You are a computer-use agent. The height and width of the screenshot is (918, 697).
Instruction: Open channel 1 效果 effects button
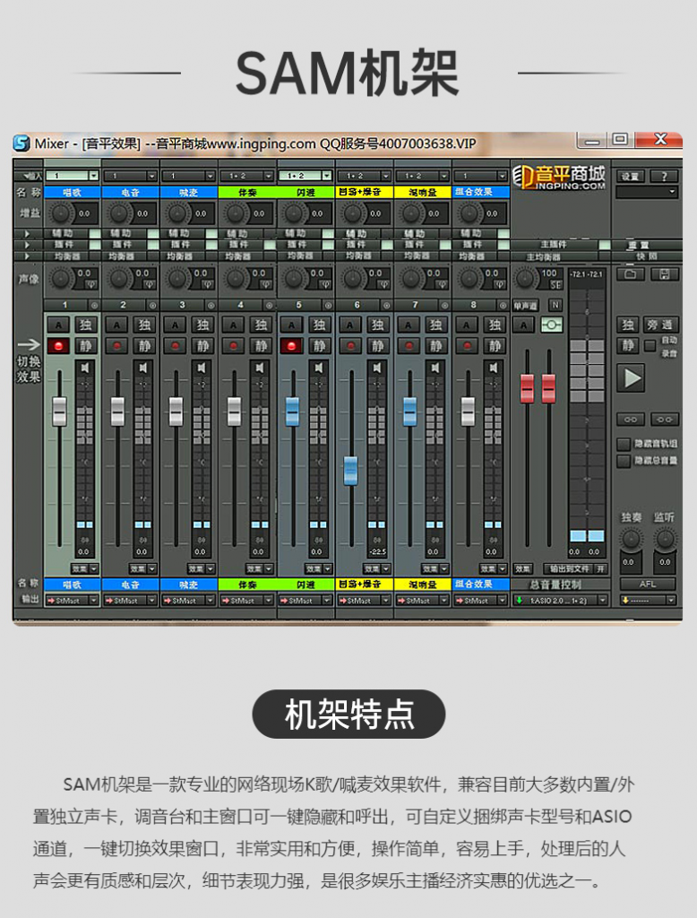(79, 568)
